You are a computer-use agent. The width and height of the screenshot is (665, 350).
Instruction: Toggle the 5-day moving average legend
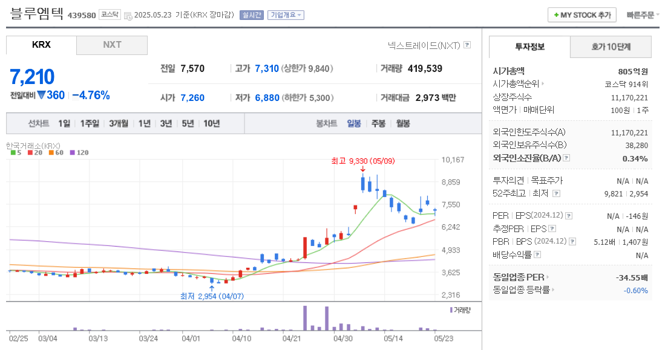click(13, 152)
